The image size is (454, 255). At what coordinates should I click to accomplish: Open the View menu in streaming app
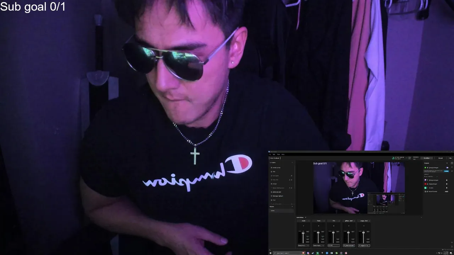tap(278, 154)
